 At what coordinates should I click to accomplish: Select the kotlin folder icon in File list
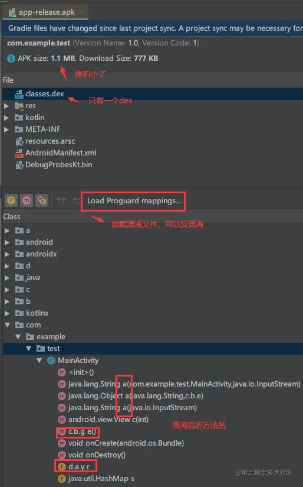19,118
